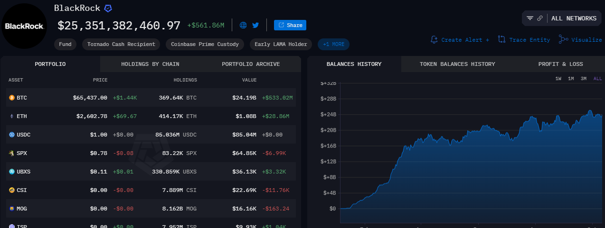Open the ETH asset name

point(22,116)
